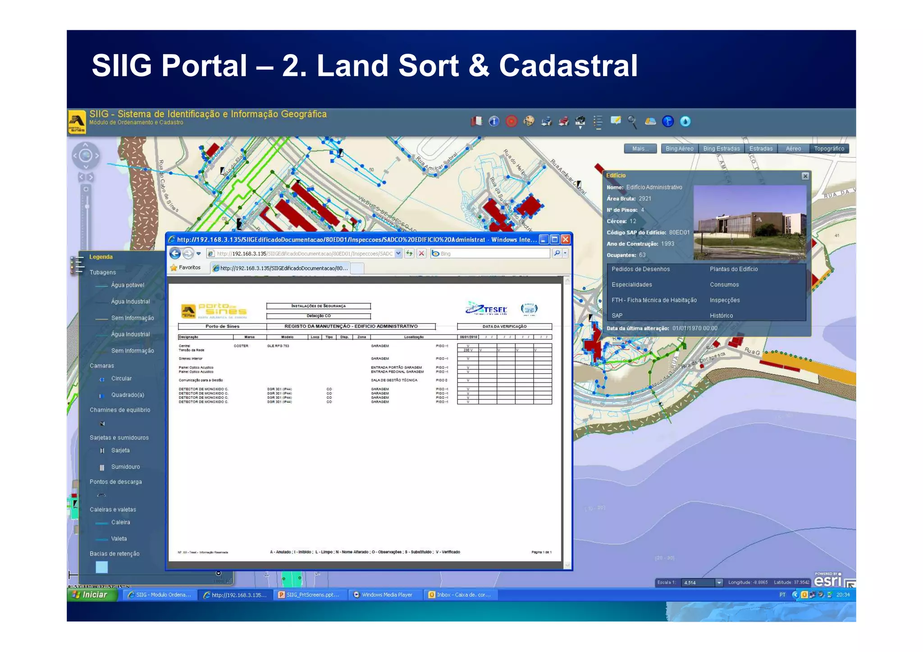
Task: Open Inspecções link
Action: click(x=725, y=300)
